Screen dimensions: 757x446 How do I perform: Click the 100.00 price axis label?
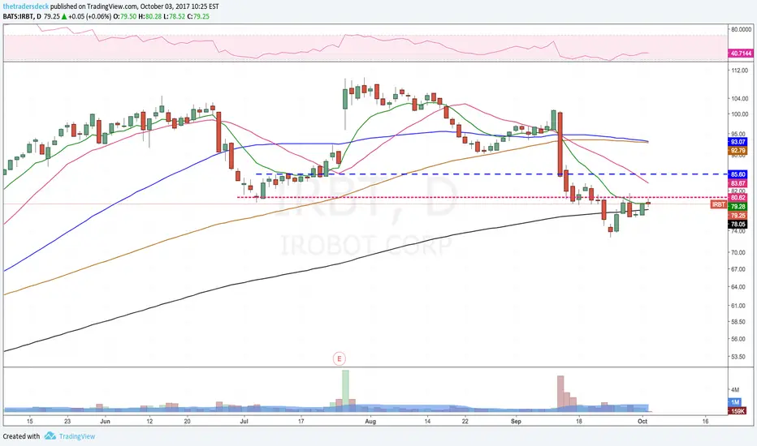(x=739, y=114)
